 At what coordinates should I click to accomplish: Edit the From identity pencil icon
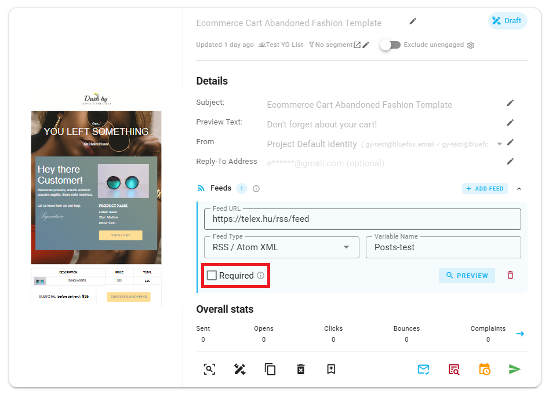coord(510,142)
